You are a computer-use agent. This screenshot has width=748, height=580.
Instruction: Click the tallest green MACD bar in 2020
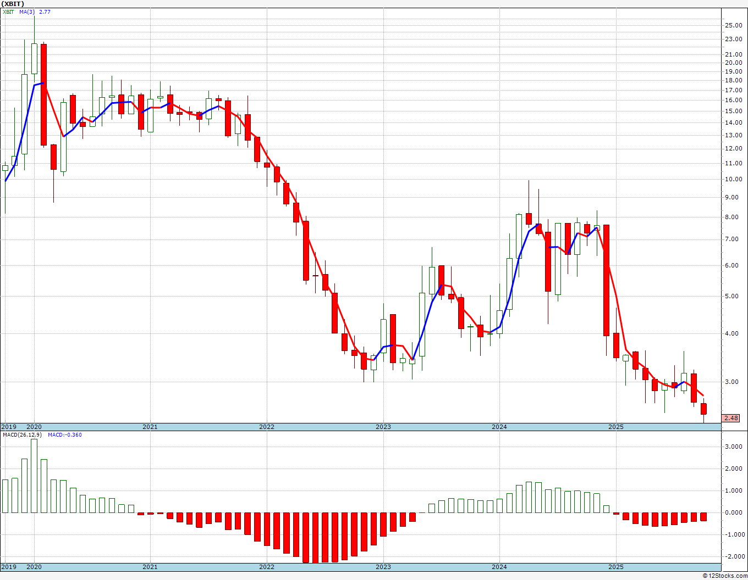[x=34, y=476]
